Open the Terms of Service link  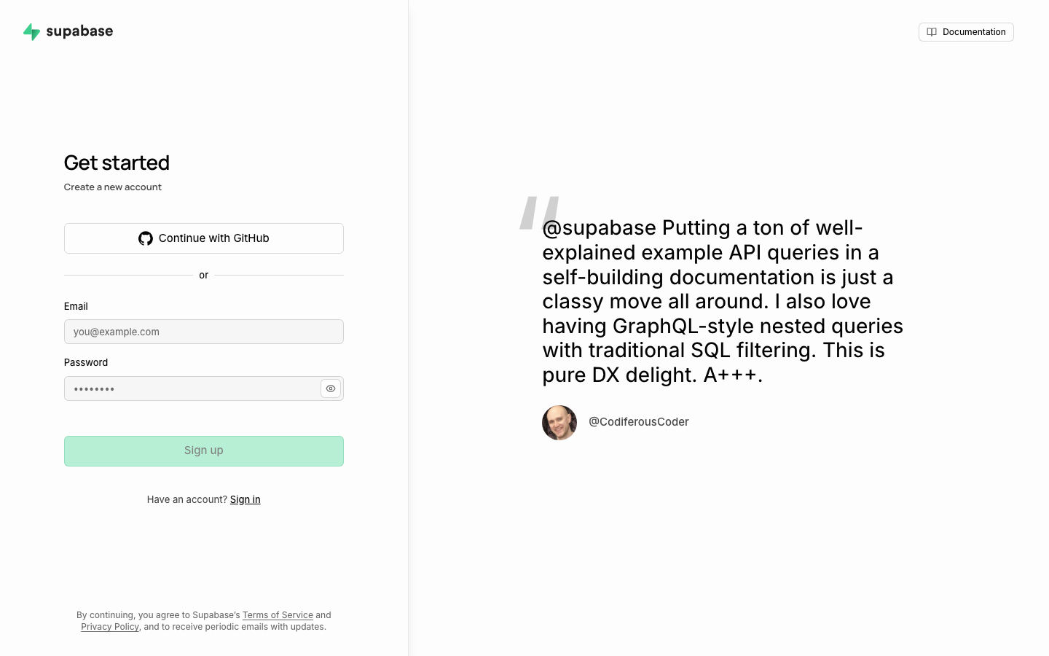[x=278, y=615]
